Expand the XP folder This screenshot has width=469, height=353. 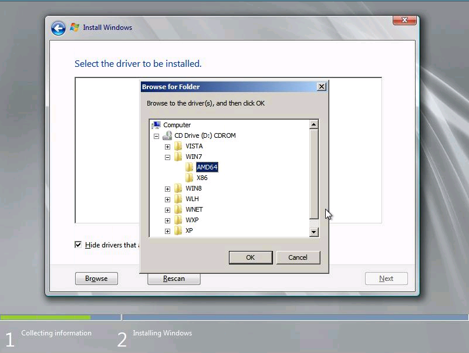tap(167, 231)
